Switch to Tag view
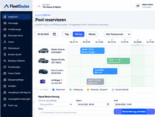155x117 pixels. (x=67, y=34)
